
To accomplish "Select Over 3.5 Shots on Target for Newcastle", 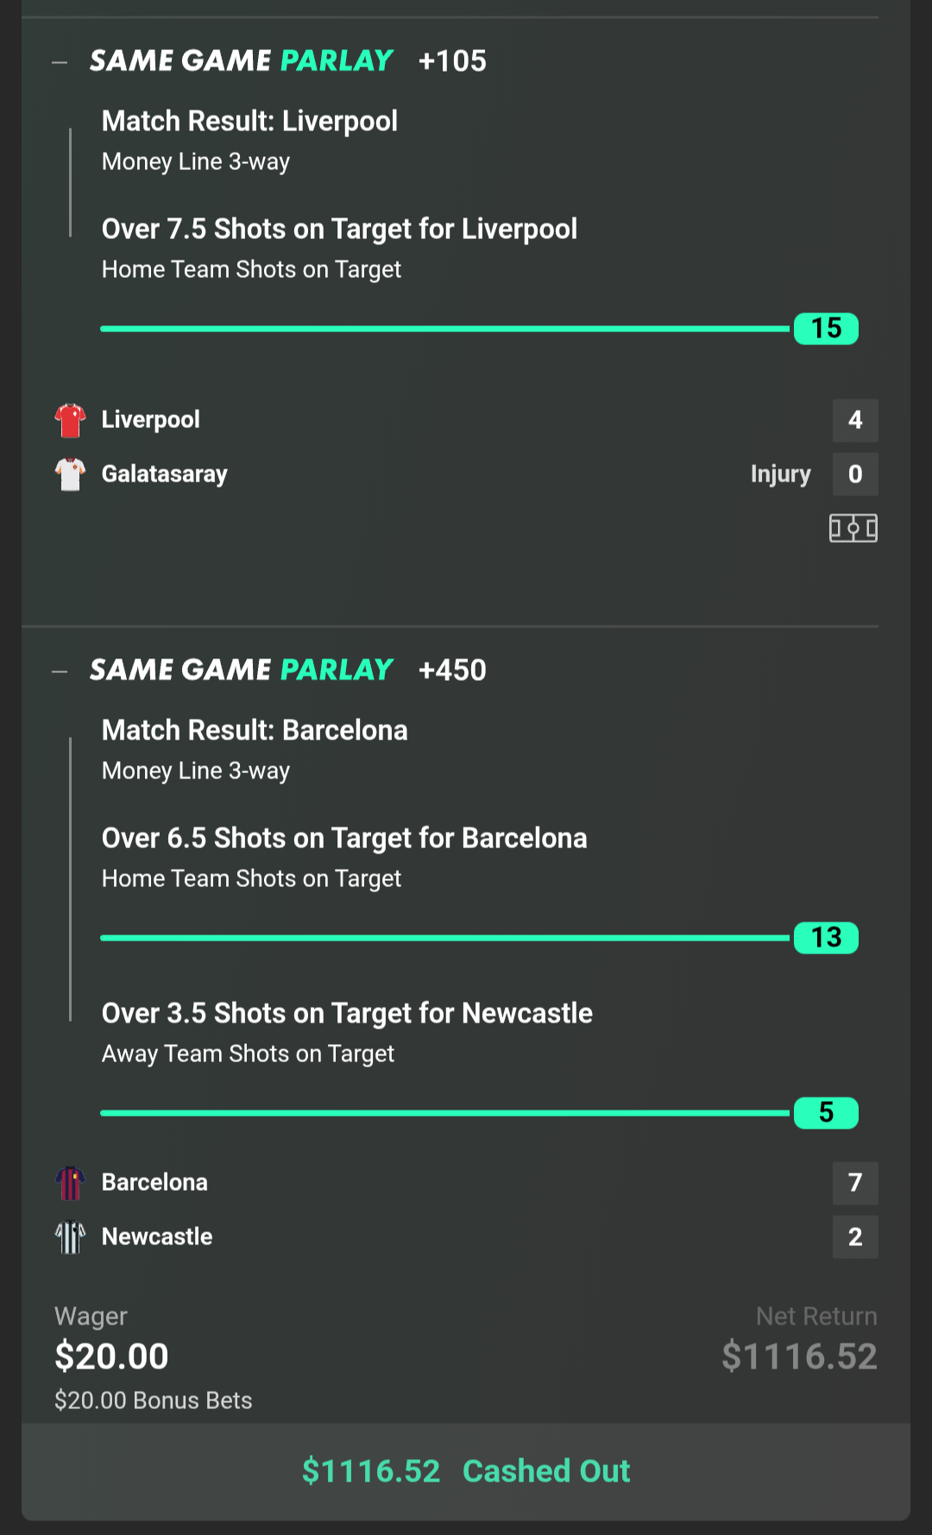I will pos(347,1014).
